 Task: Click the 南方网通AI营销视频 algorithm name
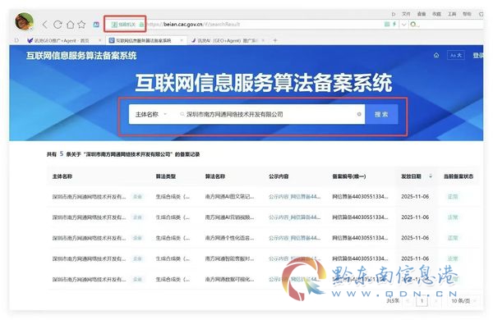click(x=229, y=217)
